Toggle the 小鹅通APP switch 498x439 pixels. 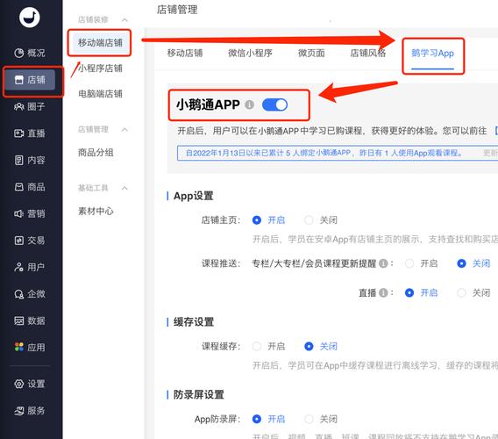point(274,104)
